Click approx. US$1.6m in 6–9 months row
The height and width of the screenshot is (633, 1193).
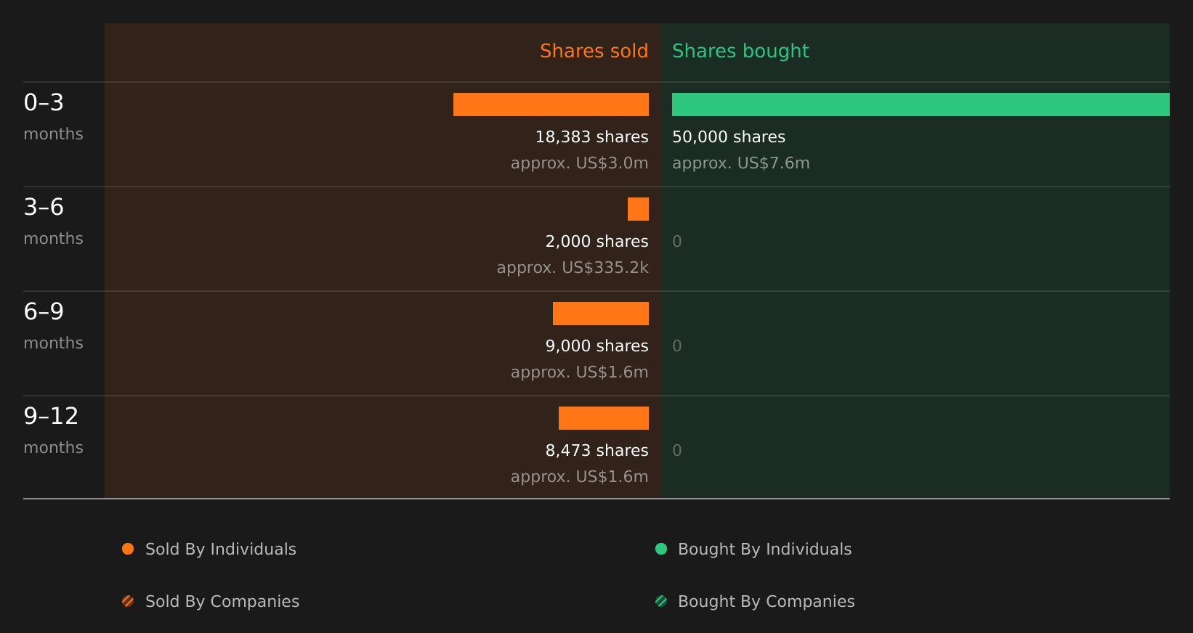pos(580,372)
